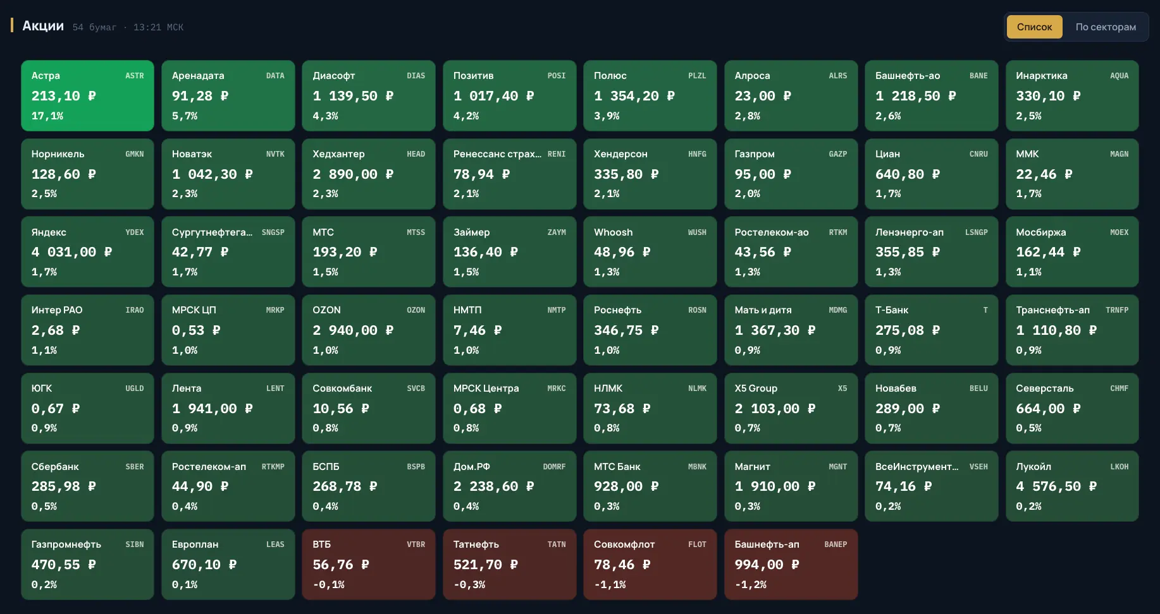Select the Новатэк NVTK tile

coord(228,174)
